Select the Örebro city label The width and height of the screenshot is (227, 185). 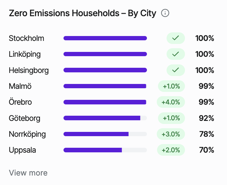20,102
